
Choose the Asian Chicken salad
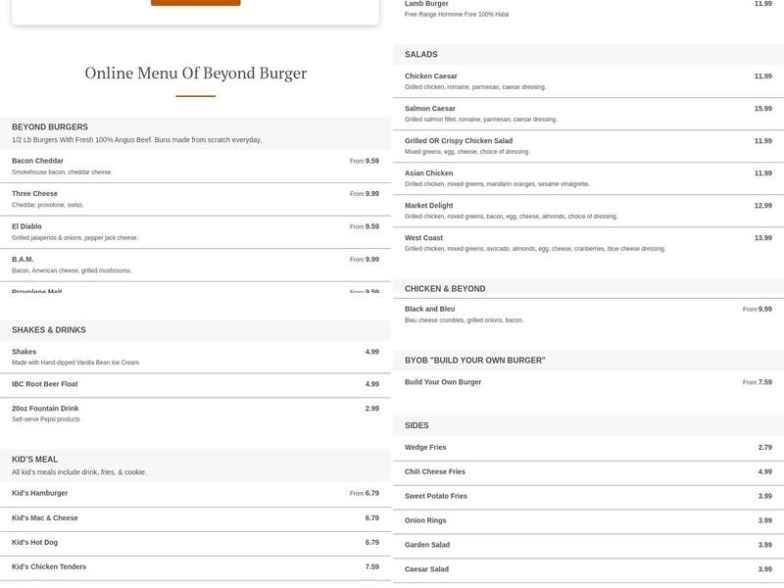pyautogui.click(x=589, y=178)
